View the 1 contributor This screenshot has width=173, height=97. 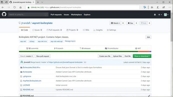[112, 48]
